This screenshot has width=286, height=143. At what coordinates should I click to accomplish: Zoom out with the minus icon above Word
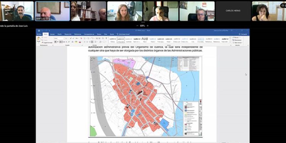pyautogui.click(x=137, y=26)
